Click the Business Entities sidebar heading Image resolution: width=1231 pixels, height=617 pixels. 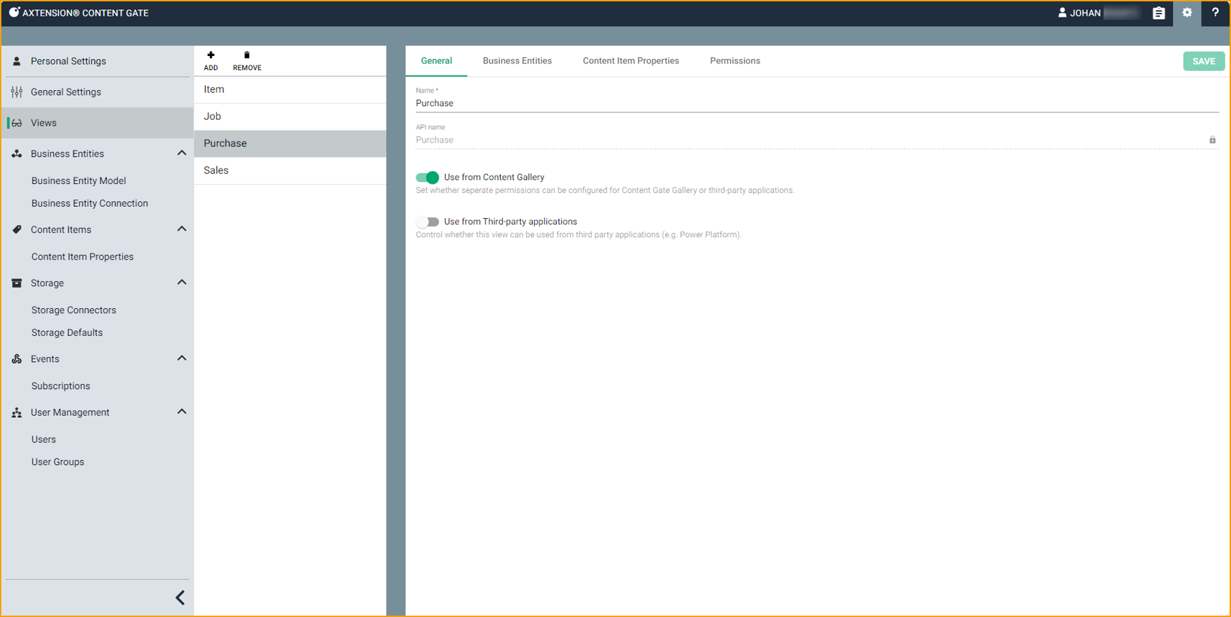(x=67, y=154)
